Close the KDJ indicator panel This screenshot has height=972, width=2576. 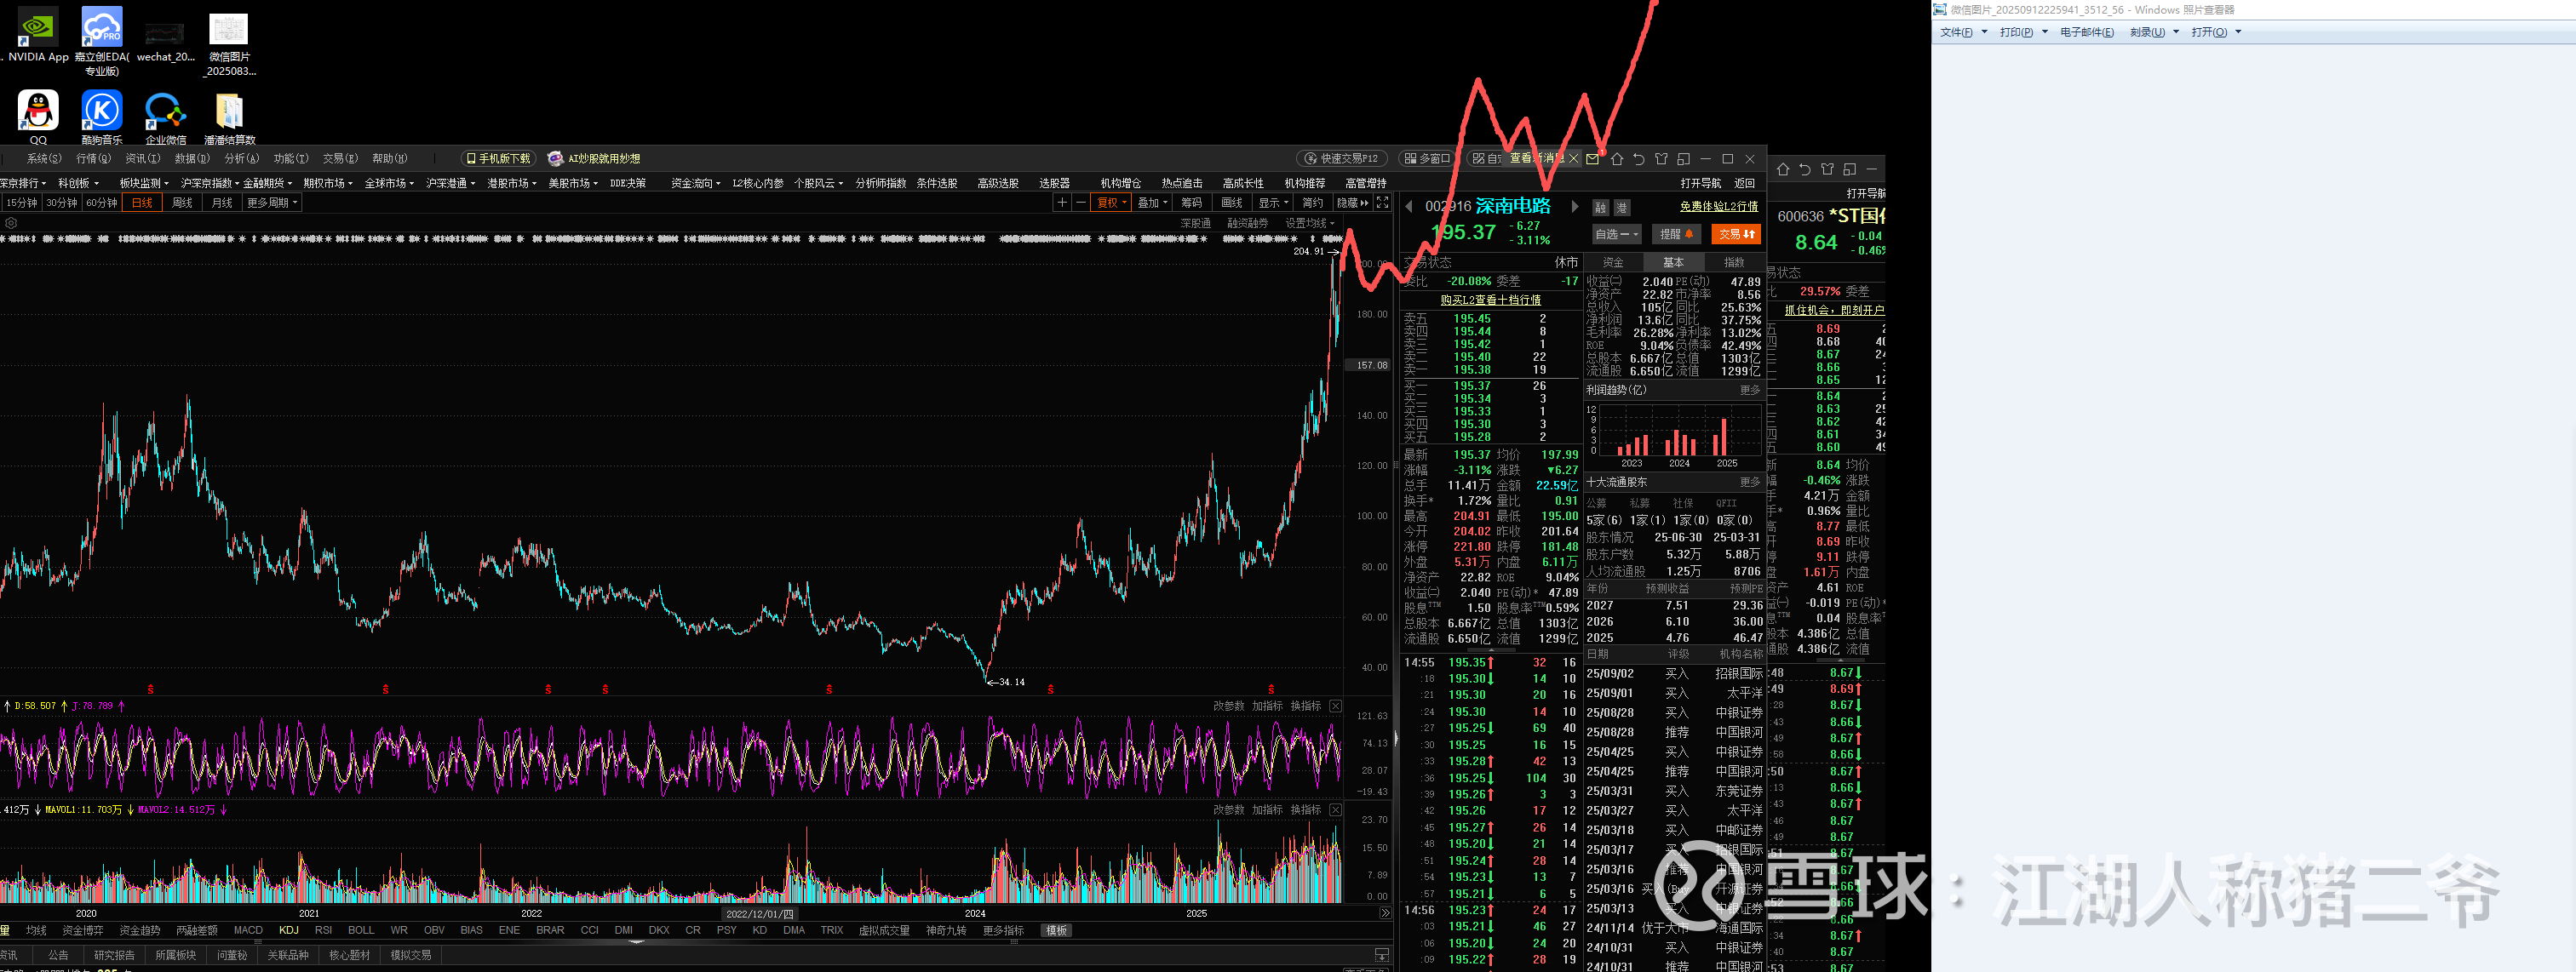(1335, 706)
